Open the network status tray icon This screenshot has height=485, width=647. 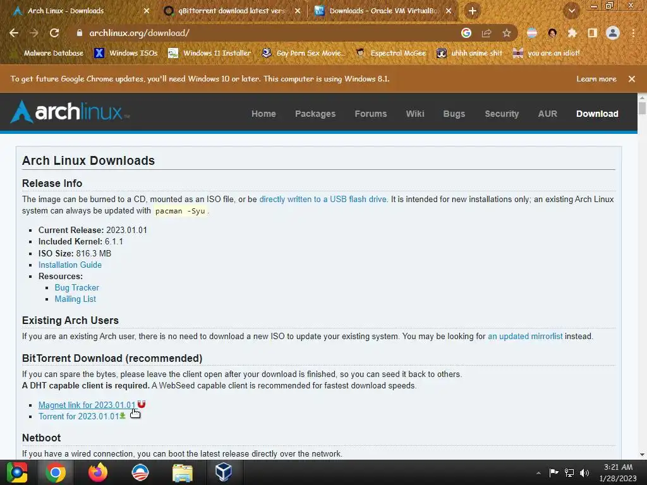[569, 472]
